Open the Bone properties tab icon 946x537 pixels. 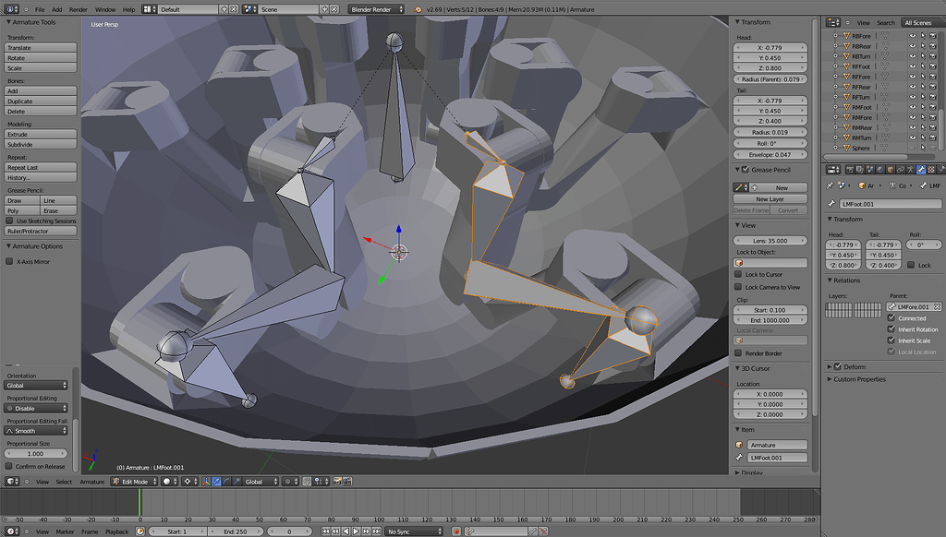point(921,170)
